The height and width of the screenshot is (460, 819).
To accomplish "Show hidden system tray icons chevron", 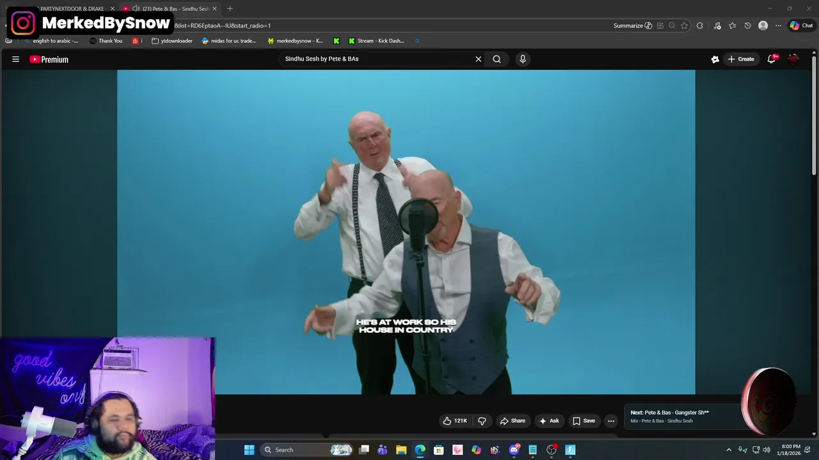I will 728,450.
